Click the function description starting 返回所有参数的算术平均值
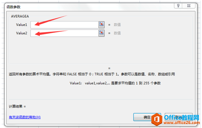This screenshot has width=202, height=128. [x=92, y=74]
